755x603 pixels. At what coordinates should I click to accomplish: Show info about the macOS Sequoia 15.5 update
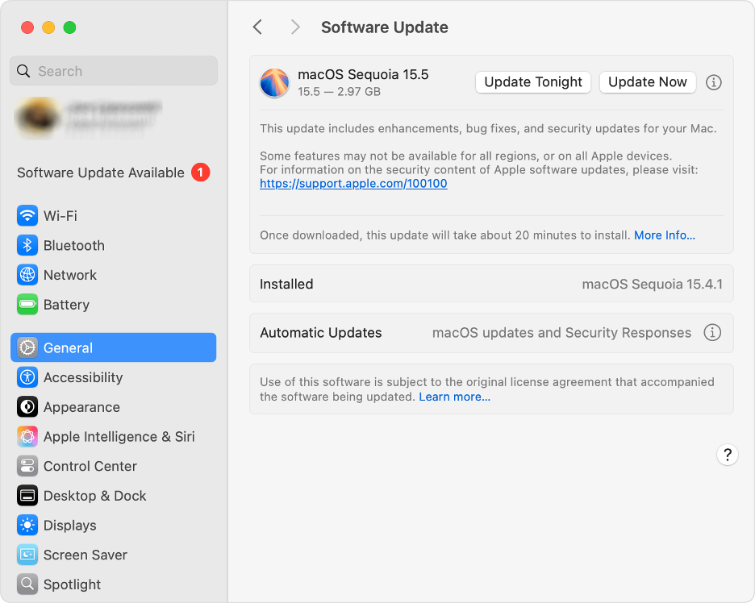click(713, 82)
